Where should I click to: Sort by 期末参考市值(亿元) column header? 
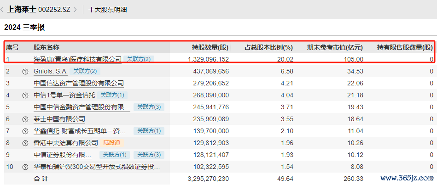click(335, 47)
